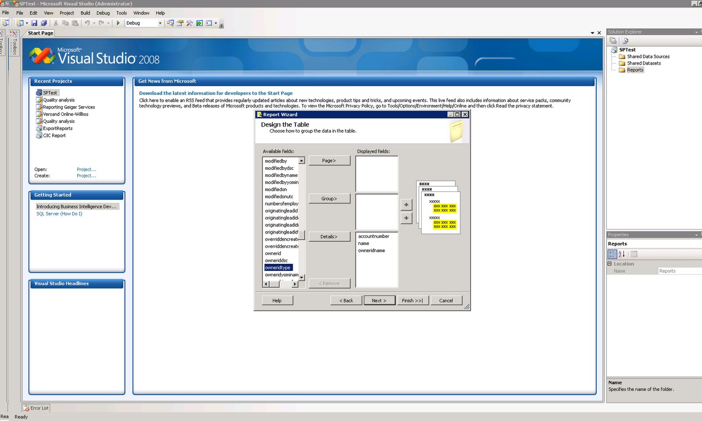Click the Cut scissors icon

[56, 23]
